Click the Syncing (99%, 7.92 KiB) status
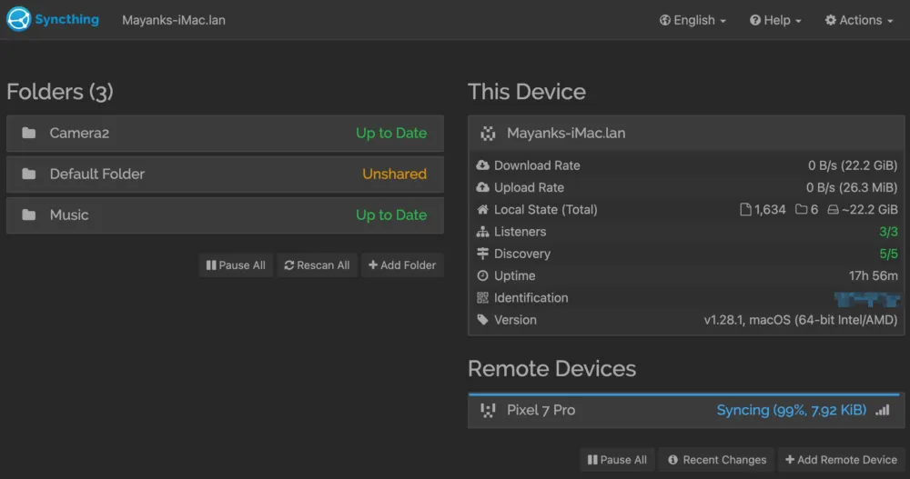910x479 pixels. point(791,410)
